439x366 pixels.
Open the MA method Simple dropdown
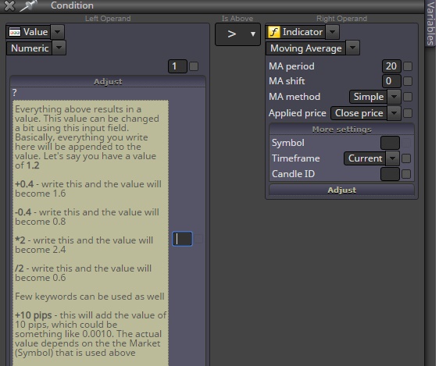coord(394,97)
